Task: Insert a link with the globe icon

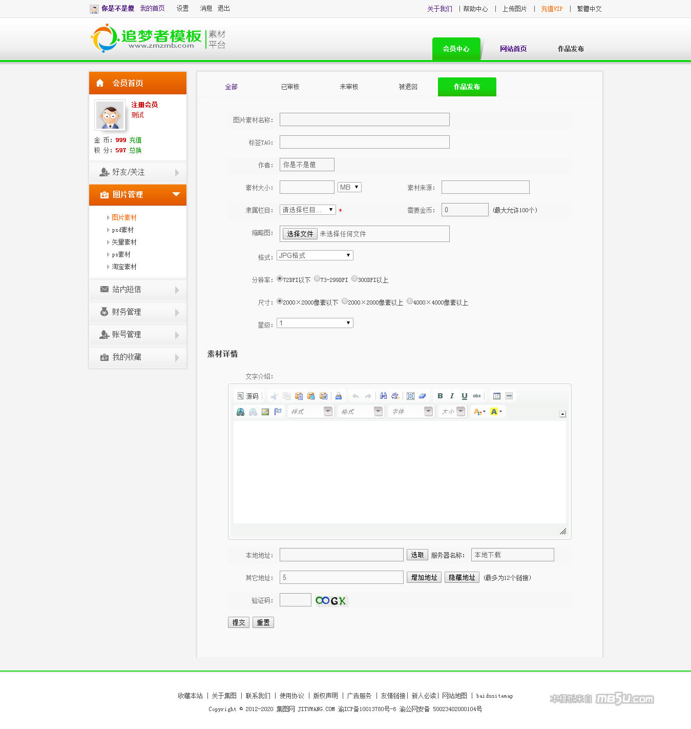Action: (240, 412)
